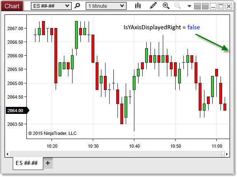Expand the toolbar overflow arrow
Image resolution: width=237 pixels, height=177 pixels.
coord(189,6)
